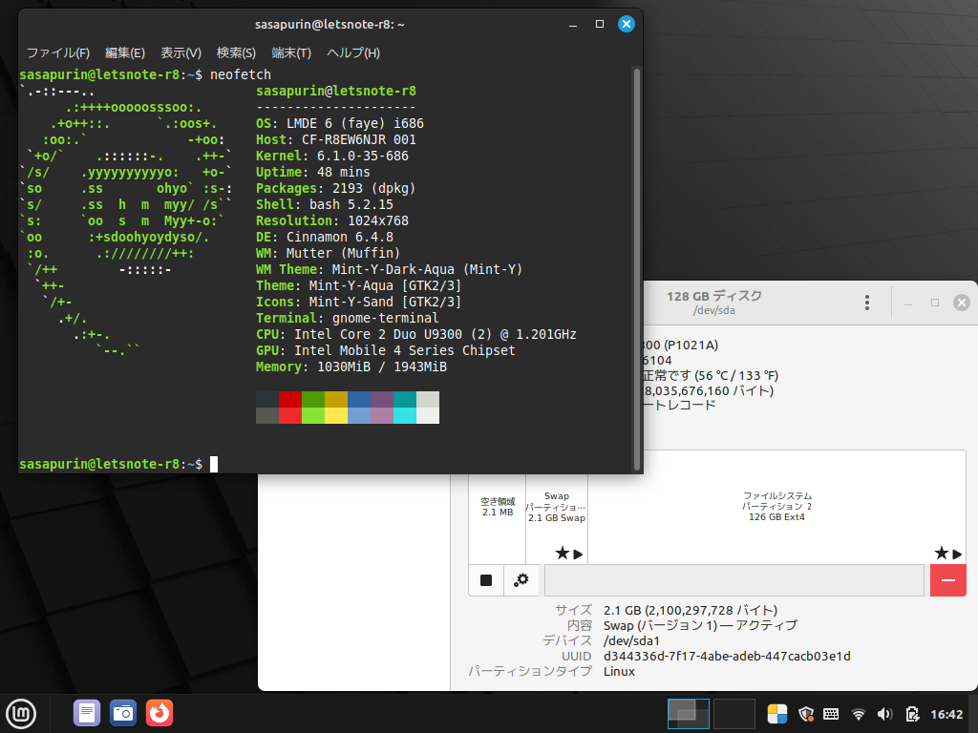The width and height of the screenshot is (978, 733).
Task: Click the UUID value d344336d-7f17-4abe-adeb-447cacb03e1d
Action: coord(727,656)
